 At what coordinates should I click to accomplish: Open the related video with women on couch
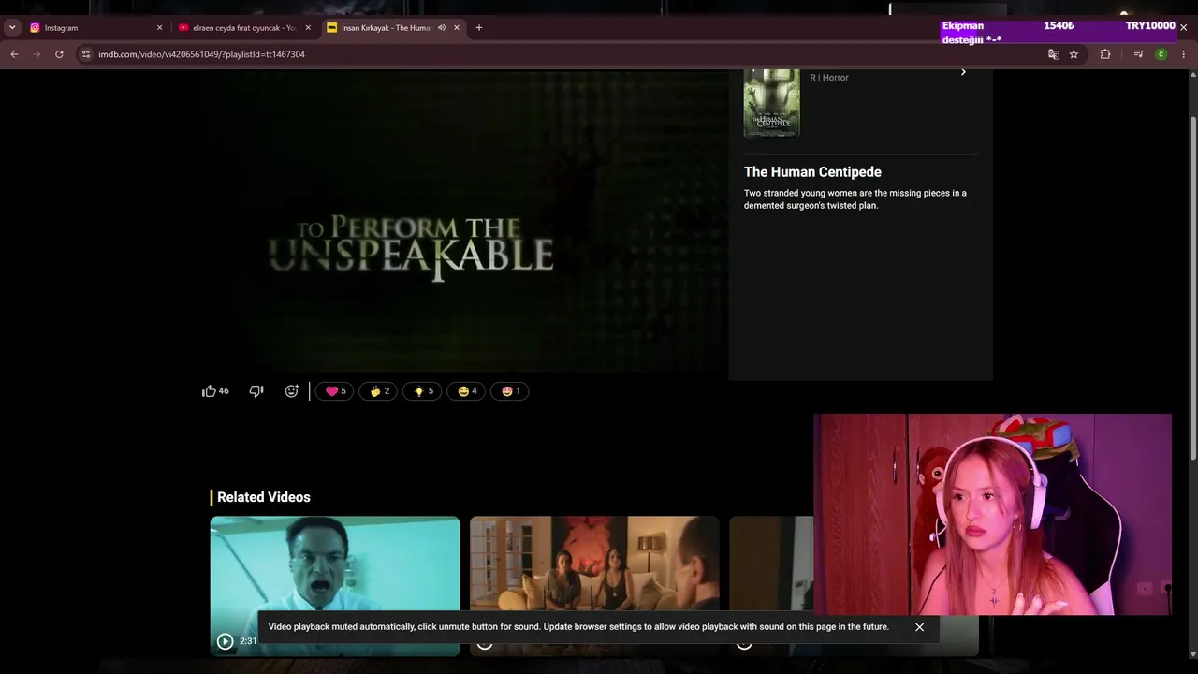pyautogui.click(x=594, y=586)
